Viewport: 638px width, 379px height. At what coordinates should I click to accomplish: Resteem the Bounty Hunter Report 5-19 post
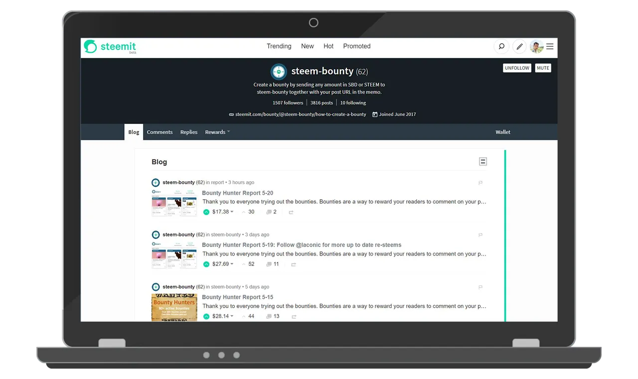tap(294, 264)
